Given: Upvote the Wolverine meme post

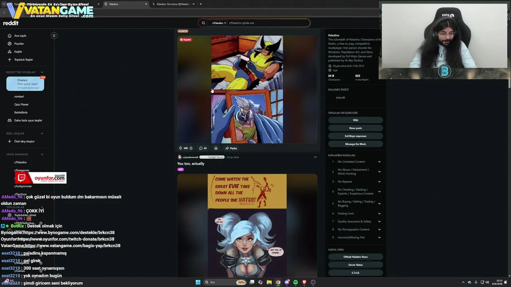Looking at the screenshot, I should pyautogui.click(x=180, y=148).
